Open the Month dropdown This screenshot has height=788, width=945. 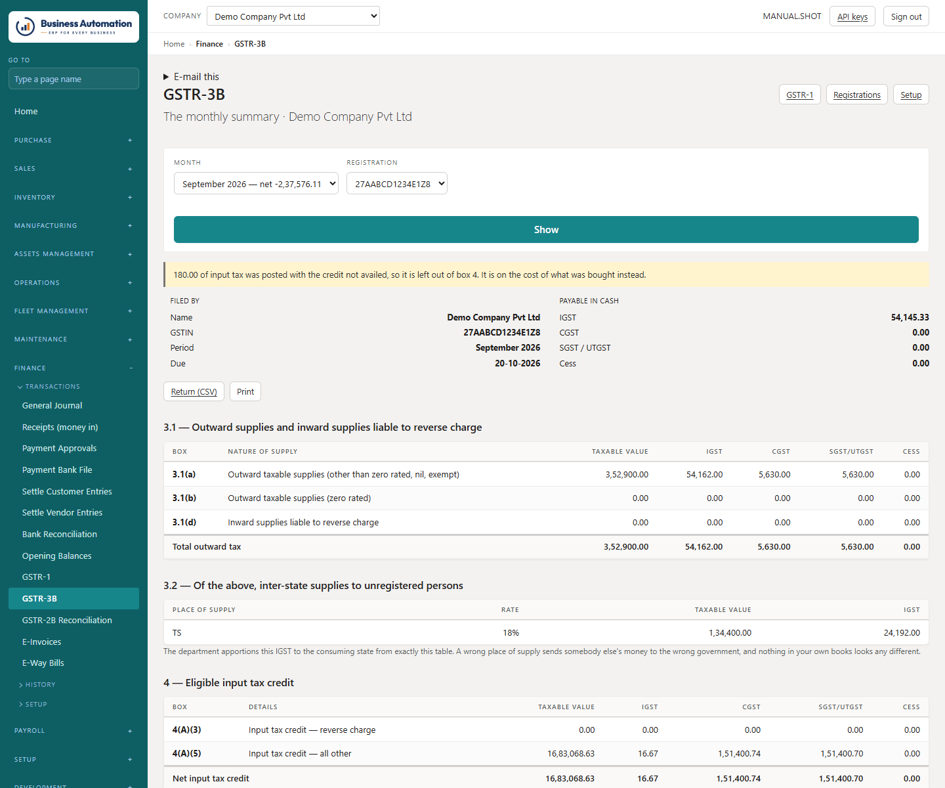pyautogui.click(x=256, y=184)
